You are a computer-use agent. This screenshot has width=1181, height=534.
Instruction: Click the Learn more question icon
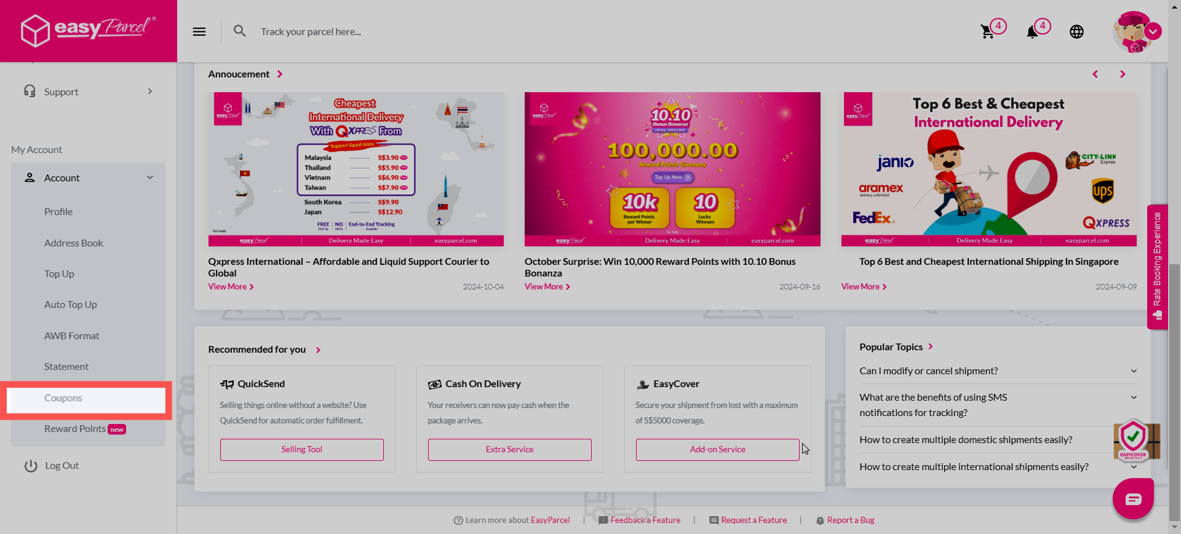tap(458, 520)
